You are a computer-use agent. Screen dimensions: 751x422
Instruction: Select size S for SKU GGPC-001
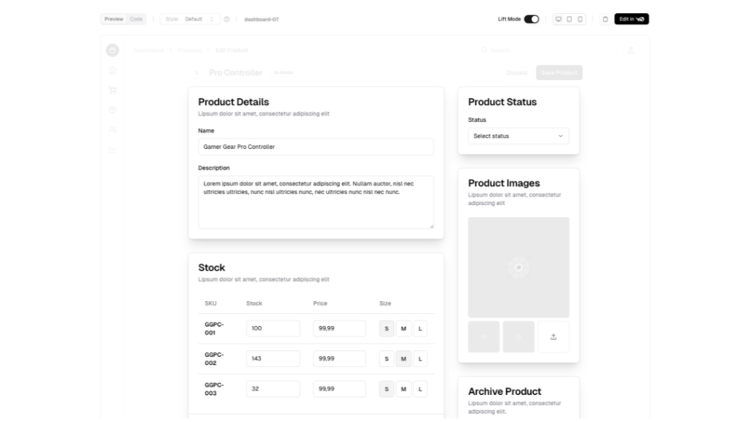point(387,329)
